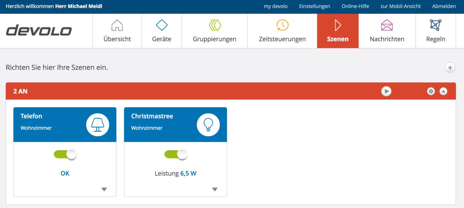This screenshot has height=208, width=464.
Task: Open Zeitsteuerungen clock icon
Action: [282, 25]
